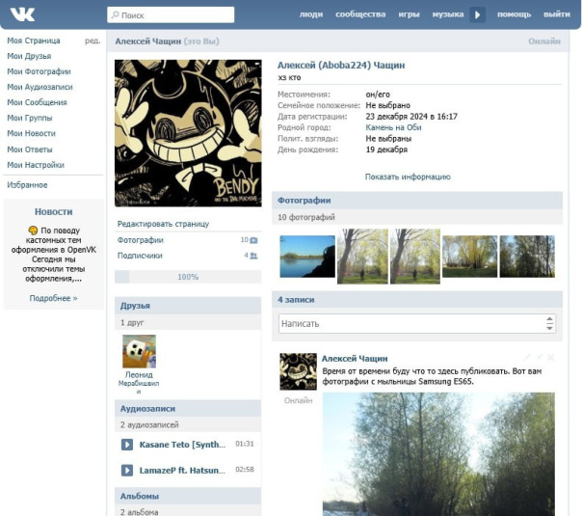Open Мои Аудиозаписи in sidebar
582x516 pixels.
pos(40,87)
